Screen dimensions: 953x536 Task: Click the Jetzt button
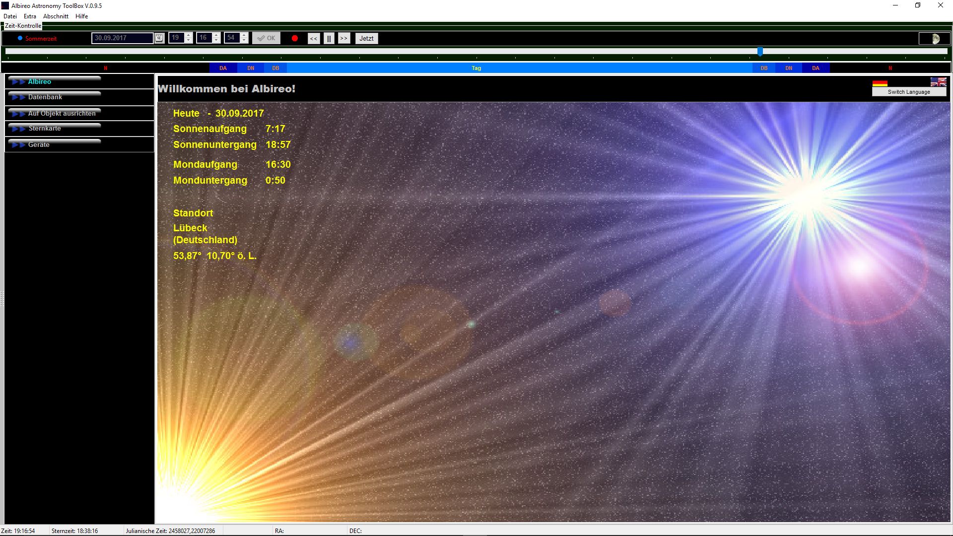pos(366,38)
